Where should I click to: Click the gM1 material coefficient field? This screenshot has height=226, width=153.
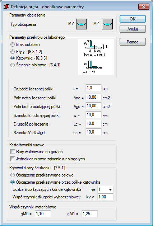click(89, 214)
